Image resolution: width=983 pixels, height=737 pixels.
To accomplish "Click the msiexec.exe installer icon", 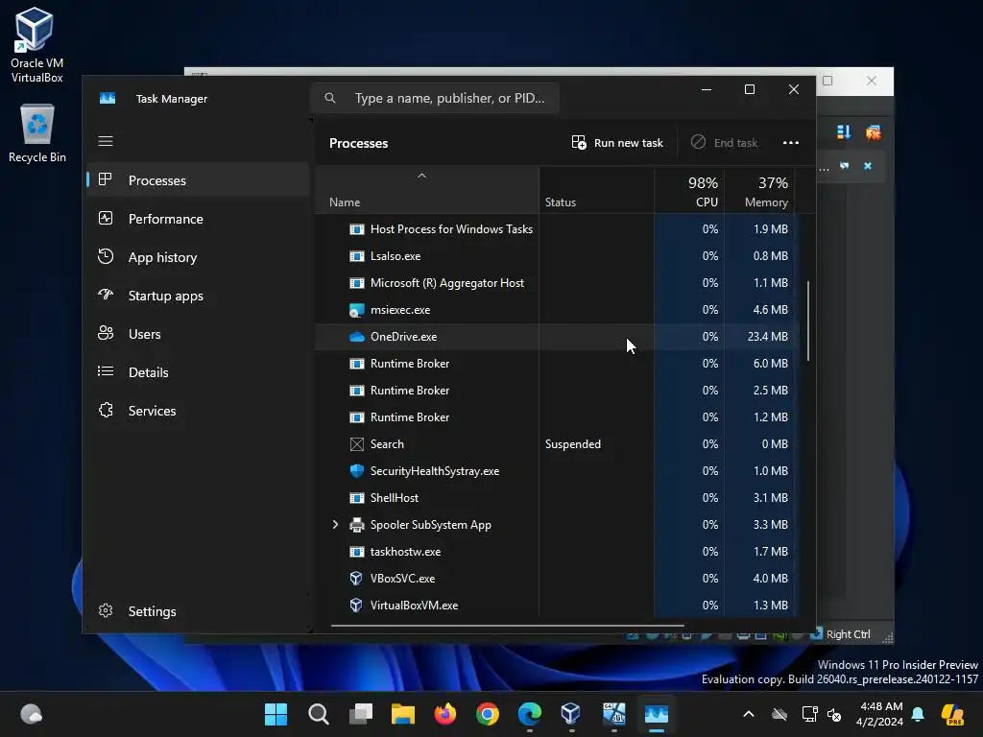I will (x=357, y=310).
